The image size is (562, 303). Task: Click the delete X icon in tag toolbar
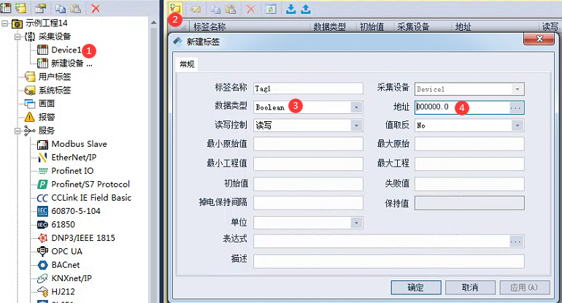click(x=250, y=9)
